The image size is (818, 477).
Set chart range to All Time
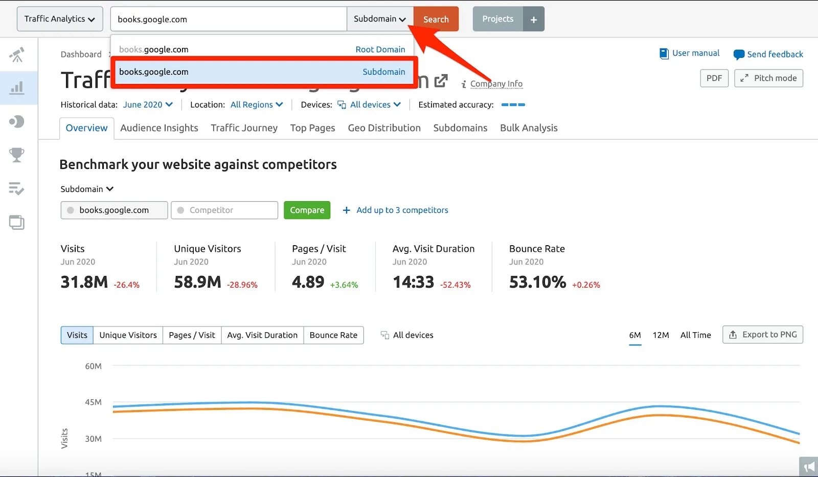point(695,335)
